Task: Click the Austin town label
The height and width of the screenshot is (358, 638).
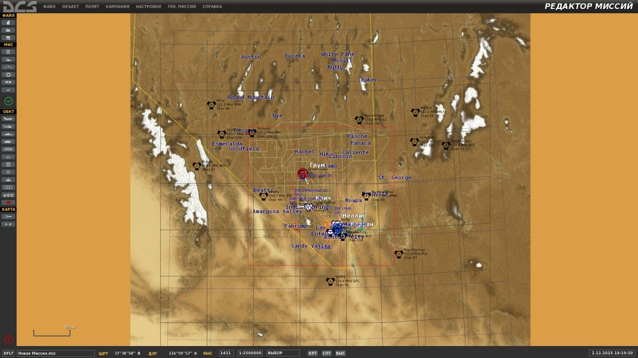Action: click(x=251, y=57)
